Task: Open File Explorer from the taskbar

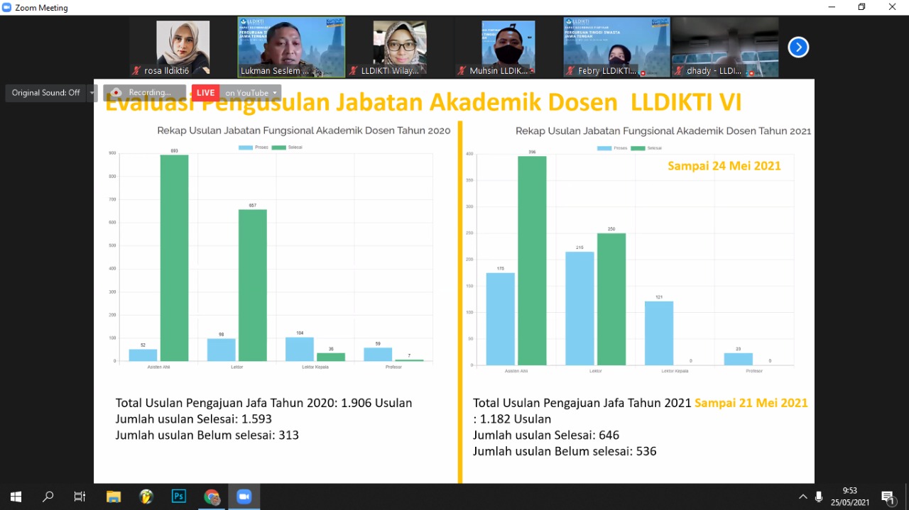Action: 114,497
